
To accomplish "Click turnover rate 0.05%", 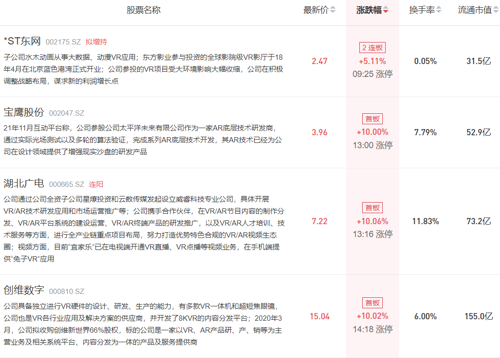I will click(425, 61).
